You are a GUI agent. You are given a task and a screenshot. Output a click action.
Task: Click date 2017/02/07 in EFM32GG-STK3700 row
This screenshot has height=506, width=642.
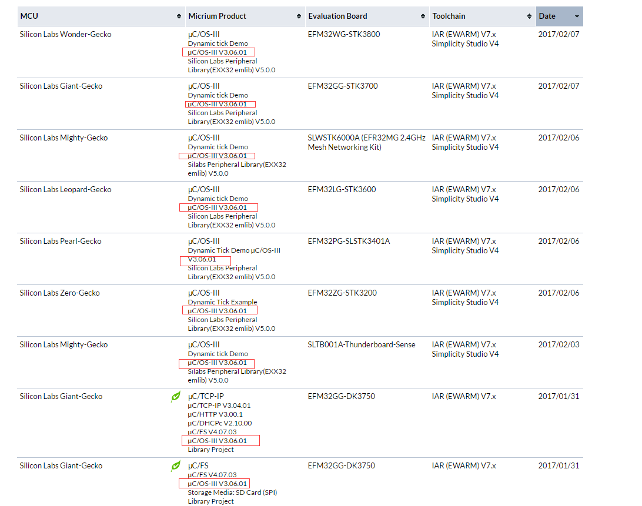[559, 86]
